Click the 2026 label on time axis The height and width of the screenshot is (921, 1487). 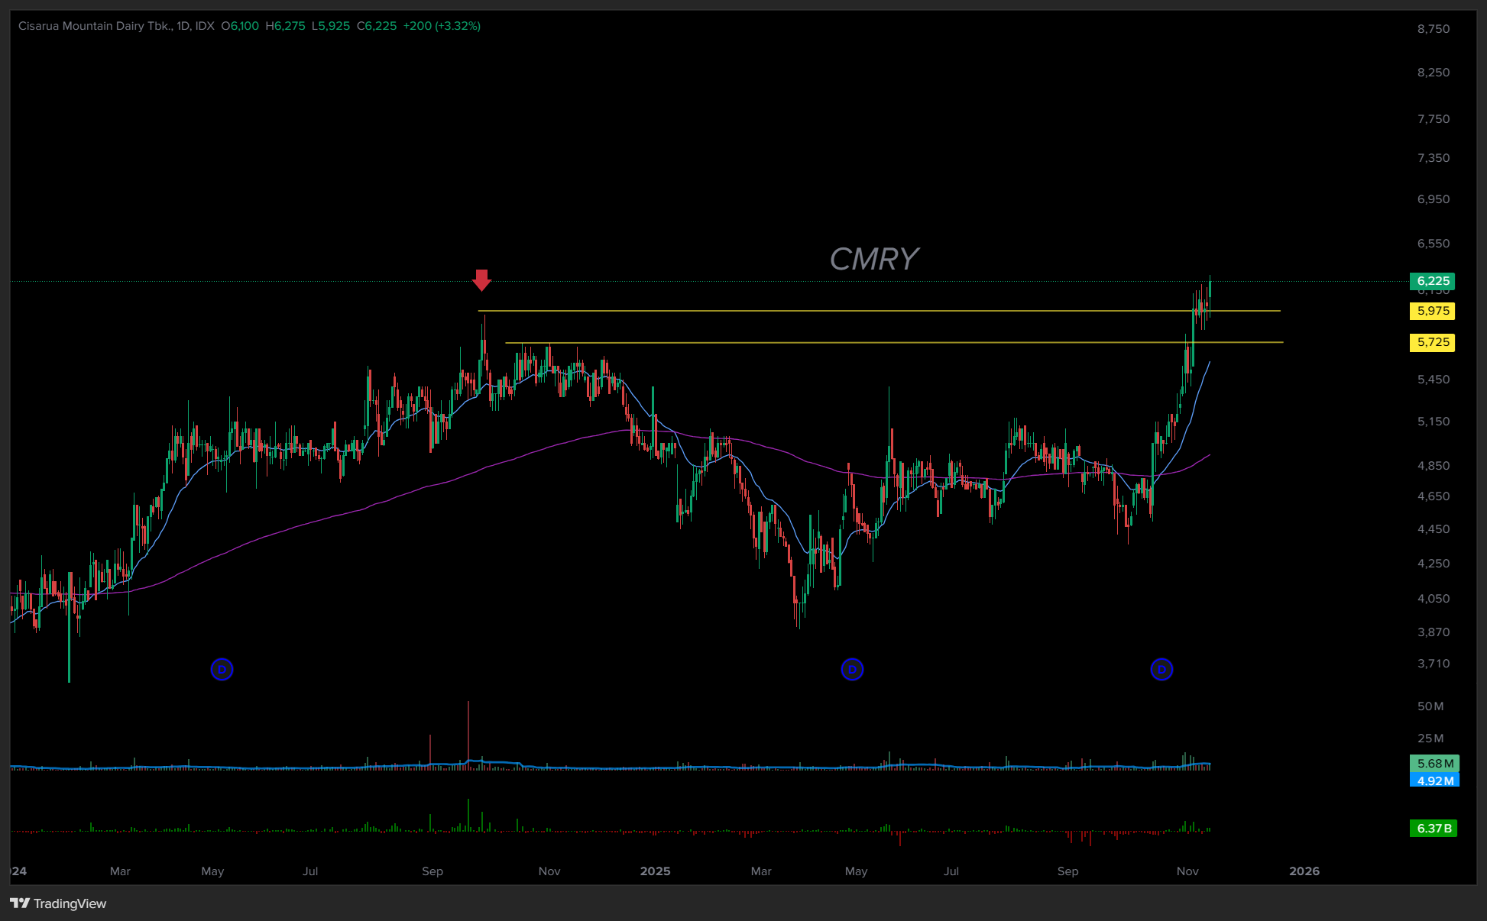[x=1304, y=871]
